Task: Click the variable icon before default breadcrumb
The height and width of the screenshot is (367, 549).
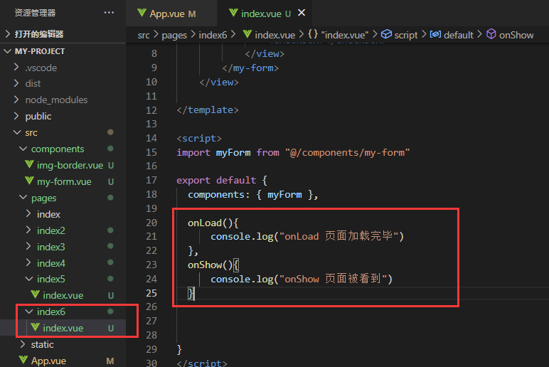Action: [x=435, y=34]
